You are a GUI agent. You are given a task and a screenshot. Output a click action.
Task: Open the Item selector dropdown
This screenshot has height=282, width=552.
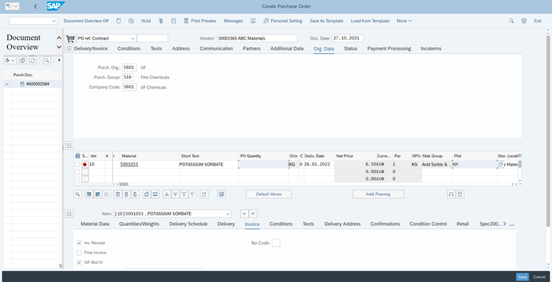coord(228,214)
